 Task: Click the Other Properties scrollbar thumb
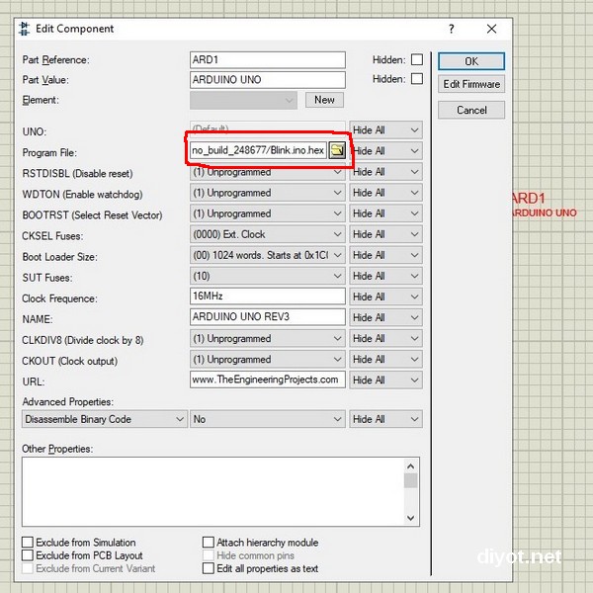tap(411, 481)
